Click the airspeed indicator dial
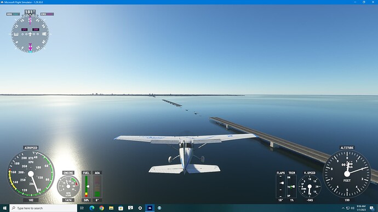Viewport: 378px width, 212px height. pyautogui.click(x=31, y=174)
